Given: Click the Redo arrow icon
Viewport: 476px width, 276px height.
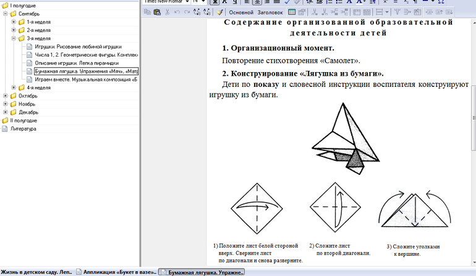Looking at the screenshot, I should (187, 12).
